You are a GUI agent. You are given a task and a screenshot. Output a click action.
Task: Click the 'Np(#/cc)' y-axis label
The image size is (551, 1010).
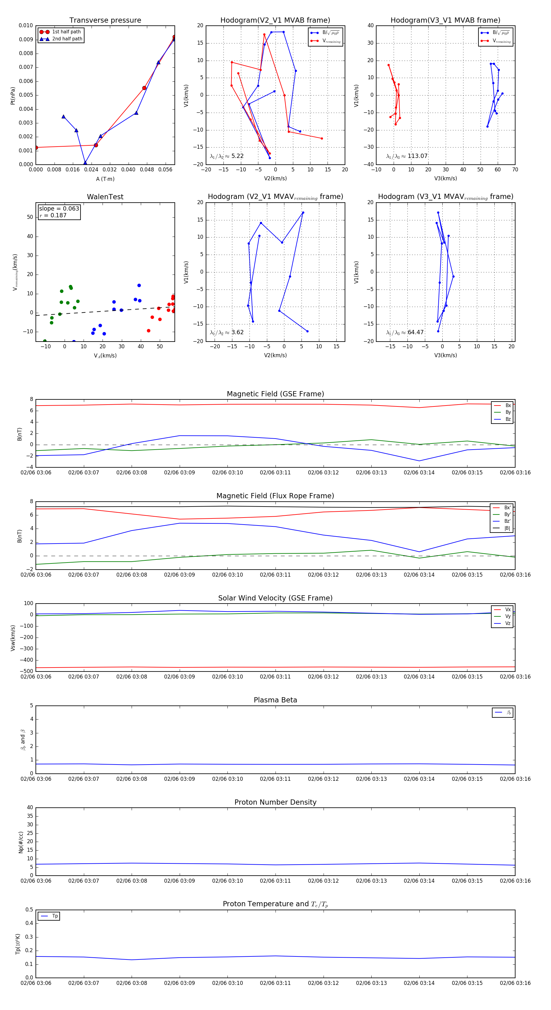click(21, 842)
